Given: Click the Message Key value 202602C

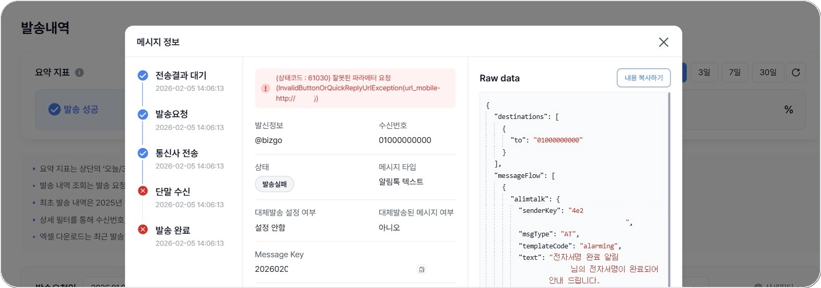Looking at the screenshot, I should point(272,269).
